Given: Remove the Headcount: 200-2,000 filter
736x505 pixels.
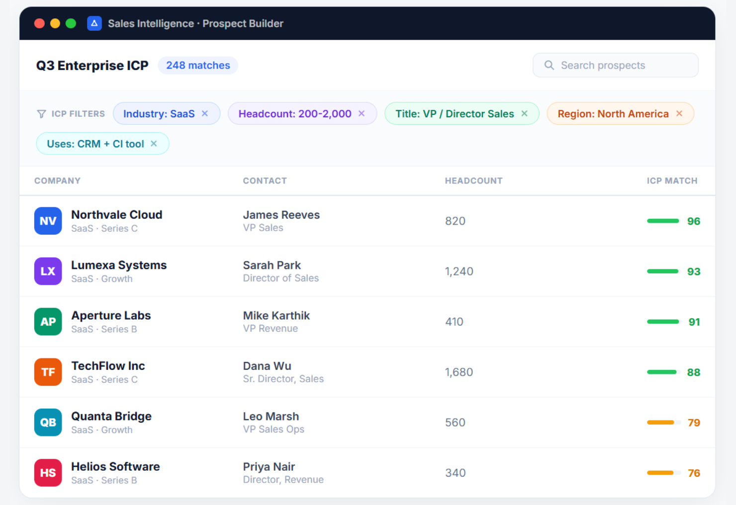Looking at the screenshot, I should [362, 114].
